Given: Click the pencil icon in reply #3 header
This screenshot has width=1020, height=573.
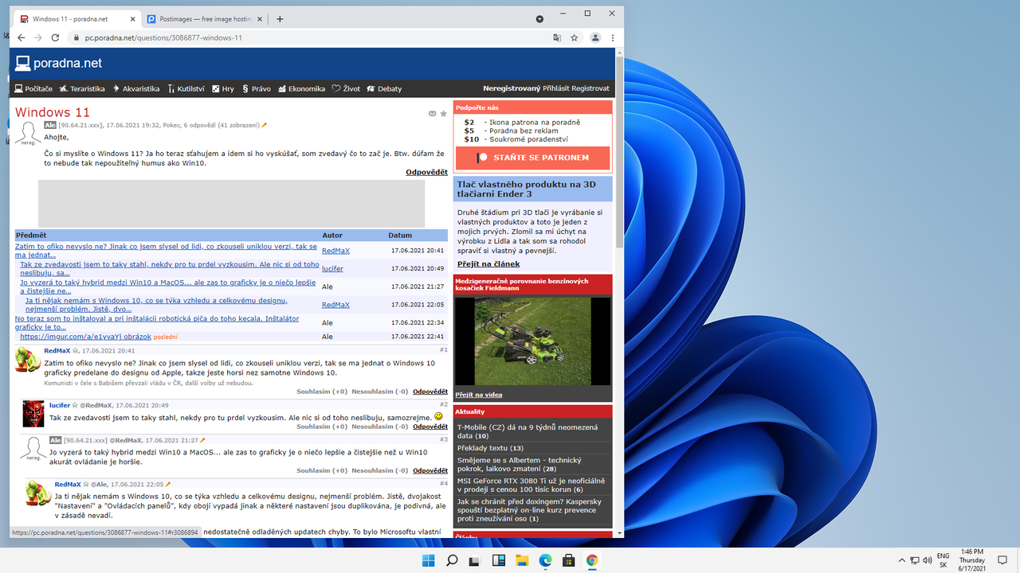Looking at the screenshot, I should tap(202, 439).
